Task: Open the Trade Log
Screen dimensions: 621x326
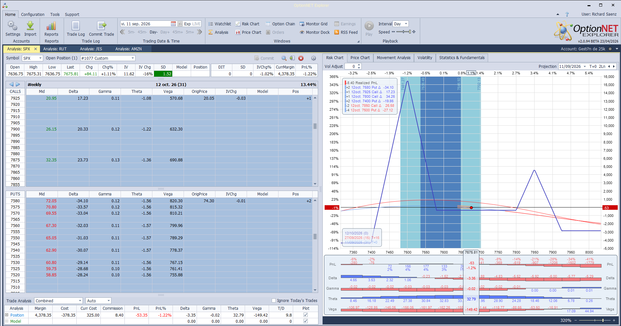Action: pyautogui.click(x=76, y=29)
